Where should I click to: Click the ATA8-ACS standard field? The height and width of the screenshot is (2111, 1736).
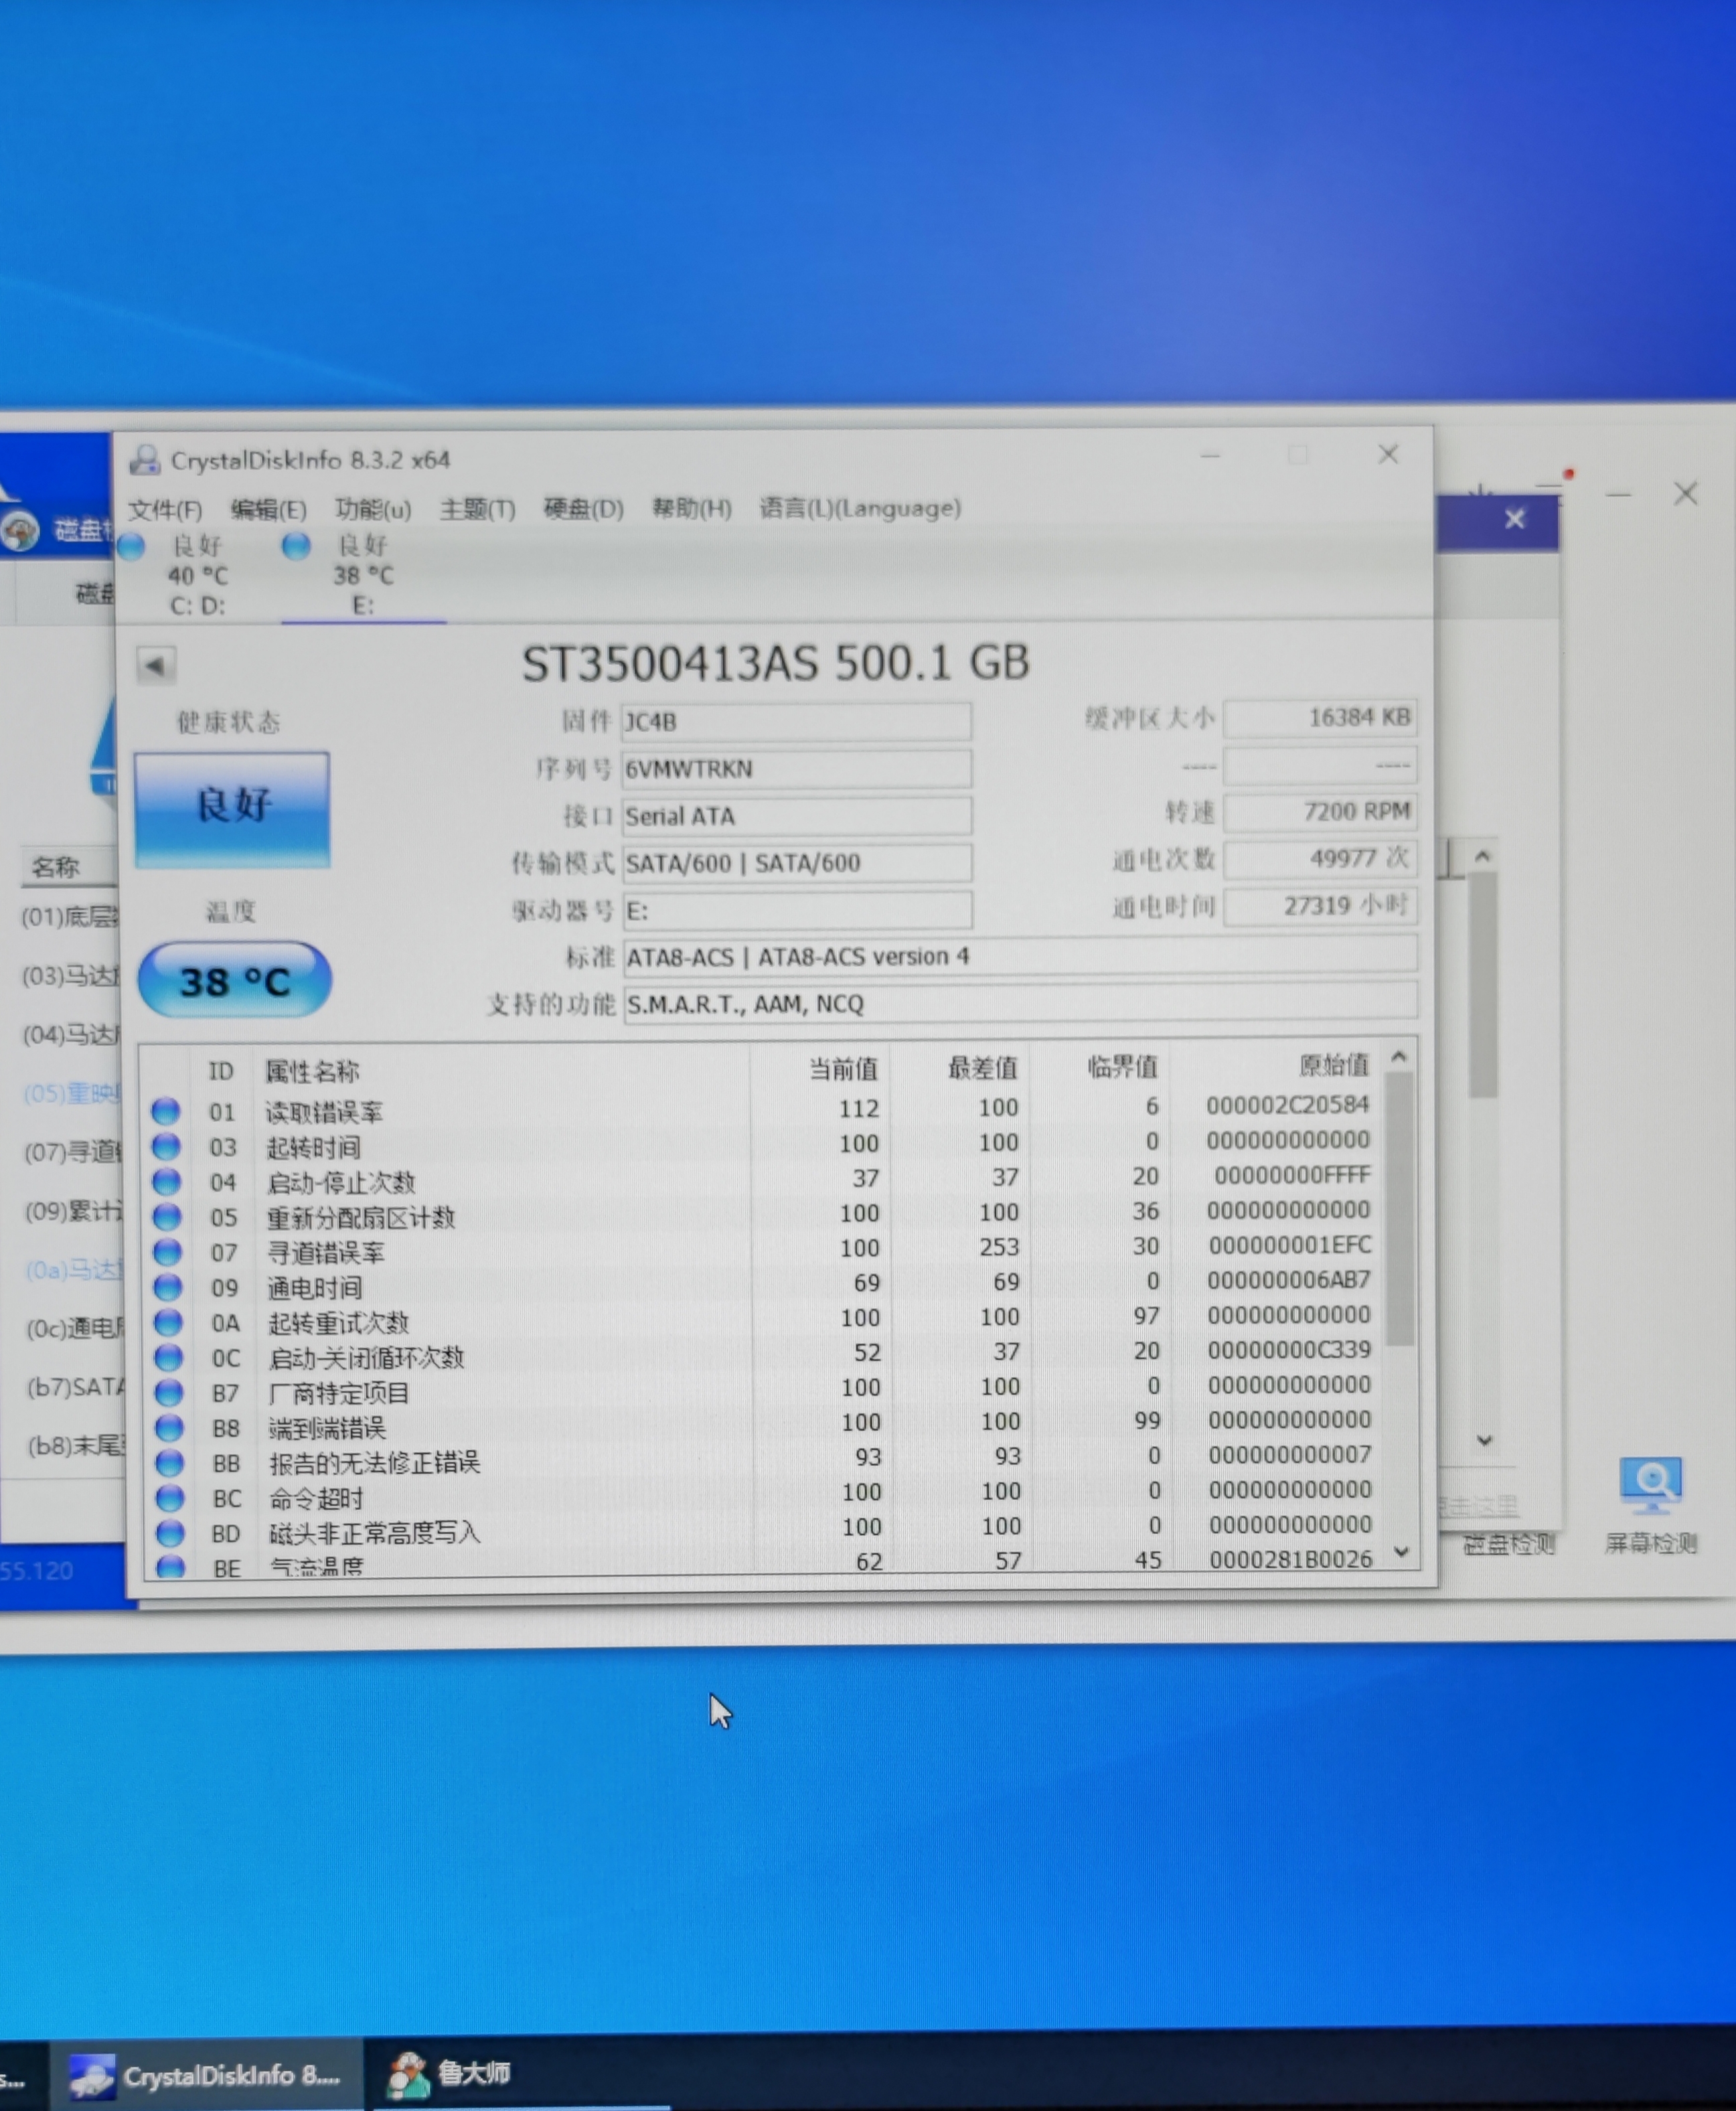[x=1020, y=956]
